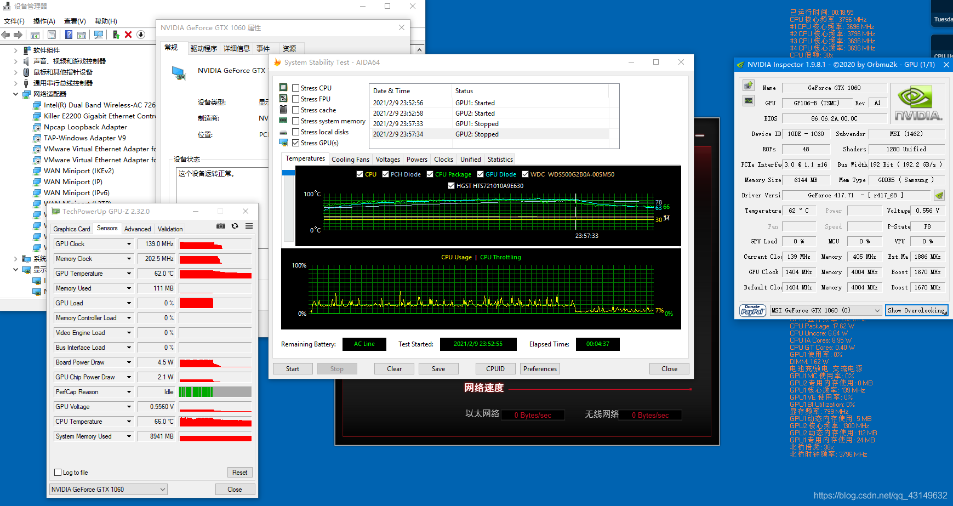Click the Stress CPU chip icon
This screenshot has height=506, width=953.
[x=283, y=87]
